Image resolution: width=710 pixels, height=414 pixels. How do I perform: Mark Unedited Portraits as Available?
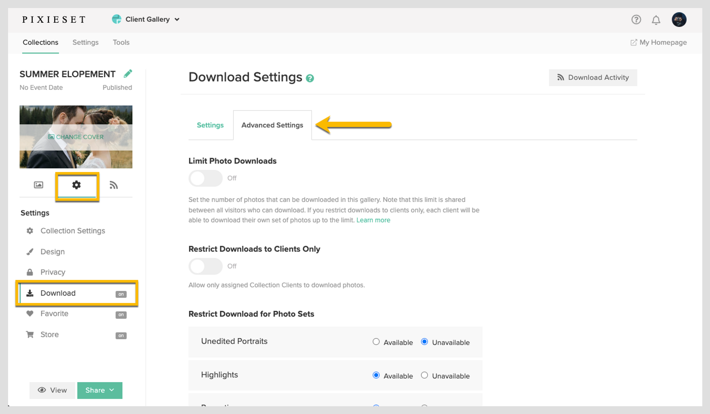pos(376,342)
